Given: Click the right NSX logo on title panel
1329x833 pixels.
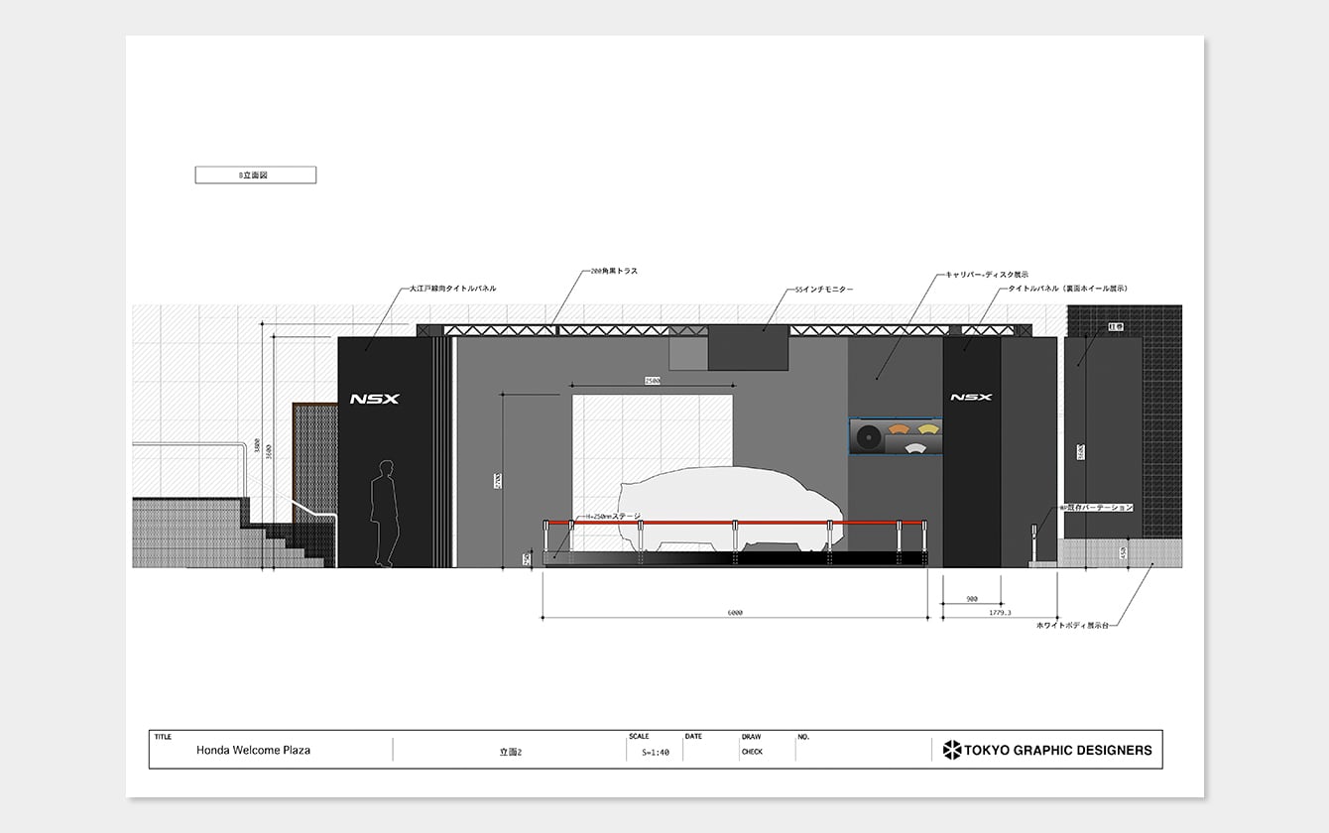Looking at the screenshot, I should click(x=971, y=397).
